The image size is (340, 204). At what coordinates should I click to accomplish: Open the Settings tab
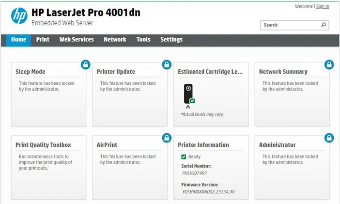tap(171, 40)
